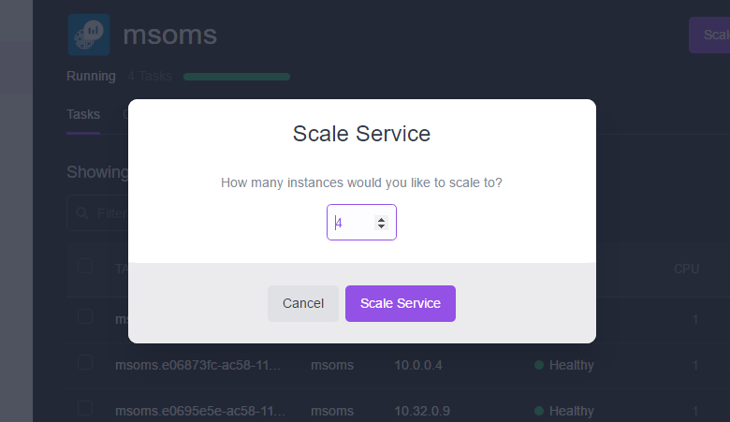Viewport: 730px width, 422px height.
Task: Switch to the Tasks tab
Action: [83, 114]
